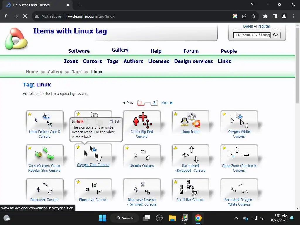
Task: Open the Licenses submenu item
Action: coord(158,61)
